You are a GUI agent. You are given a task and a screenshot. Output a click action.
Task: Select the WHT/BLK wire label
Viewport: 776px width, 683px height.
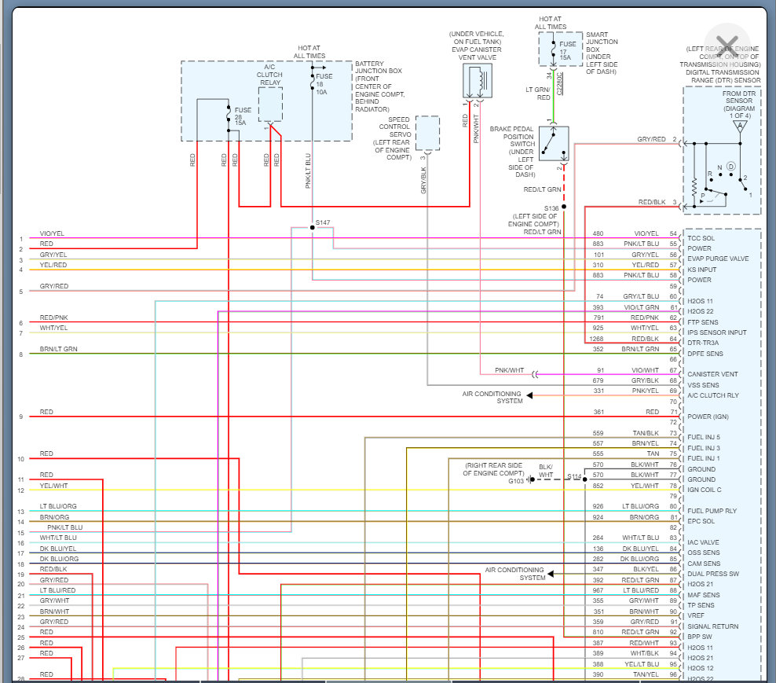coord(644,654)
